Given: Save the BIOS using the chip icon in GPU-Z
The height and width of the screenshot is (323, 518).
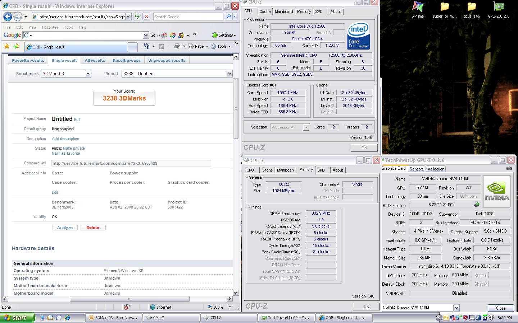Looking at the screenshot, I should [x=477, y=205].
